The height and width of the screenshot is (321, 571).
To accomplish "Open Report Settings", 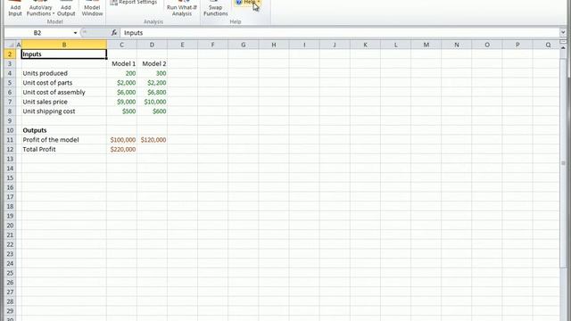I will coord(133,2).
